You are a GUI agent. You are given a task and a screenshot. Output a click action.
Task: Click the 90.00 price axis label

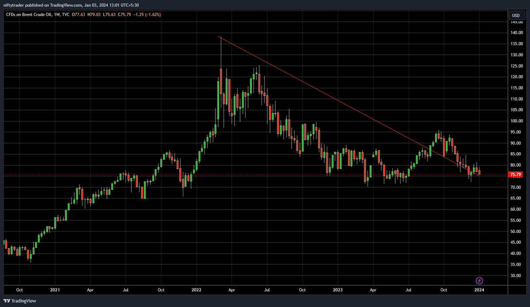516,143
